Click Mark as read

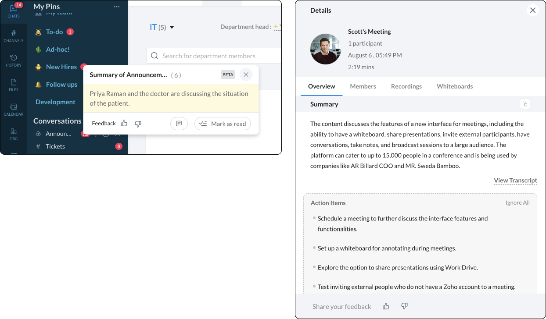pos(223,123)
